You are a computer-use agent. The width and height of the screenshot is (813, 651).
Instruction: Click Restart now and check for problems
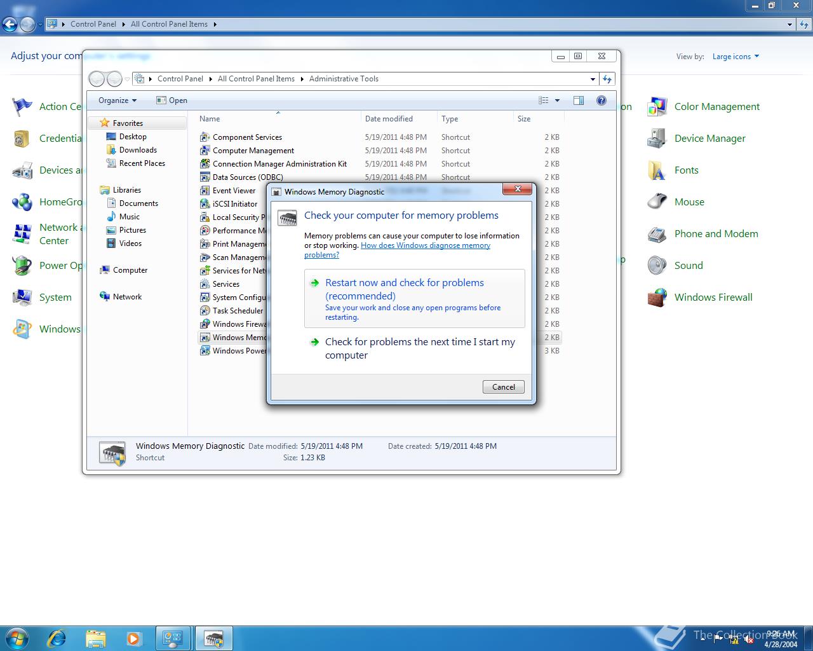tap(414, 298)
